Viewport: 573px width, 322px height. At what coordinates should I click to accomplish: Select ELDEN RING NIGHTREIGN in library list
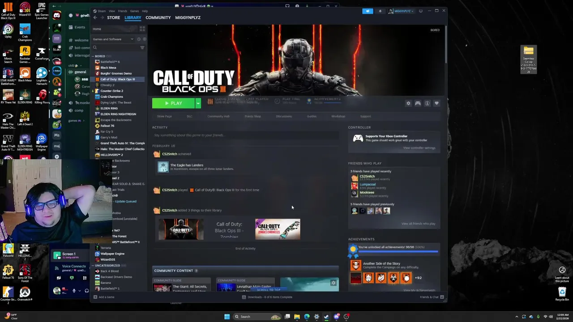click(x=118, y=114)
